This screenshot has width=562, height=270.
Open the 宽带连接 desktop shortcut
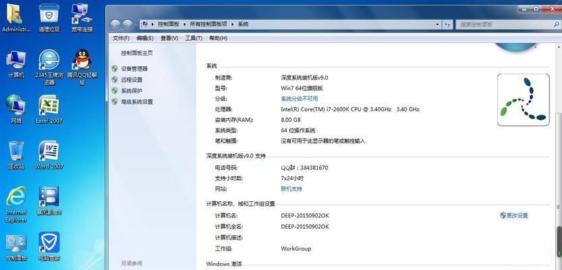(82, 18)
